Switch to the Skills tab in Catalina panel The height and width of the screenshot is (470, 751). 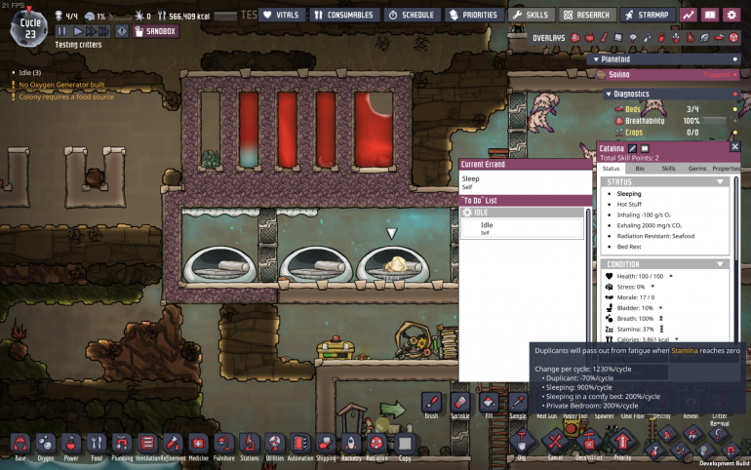(x=669, y=169)
